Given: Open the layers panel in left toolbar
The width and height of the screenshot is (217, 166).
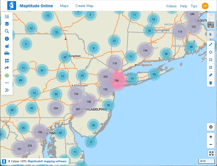Looking at the screenshot, I should [x=7, y=24].
